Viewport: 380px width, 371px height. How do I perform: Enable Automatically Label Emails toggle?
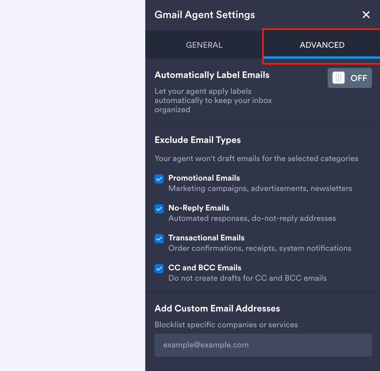(350, 78)
